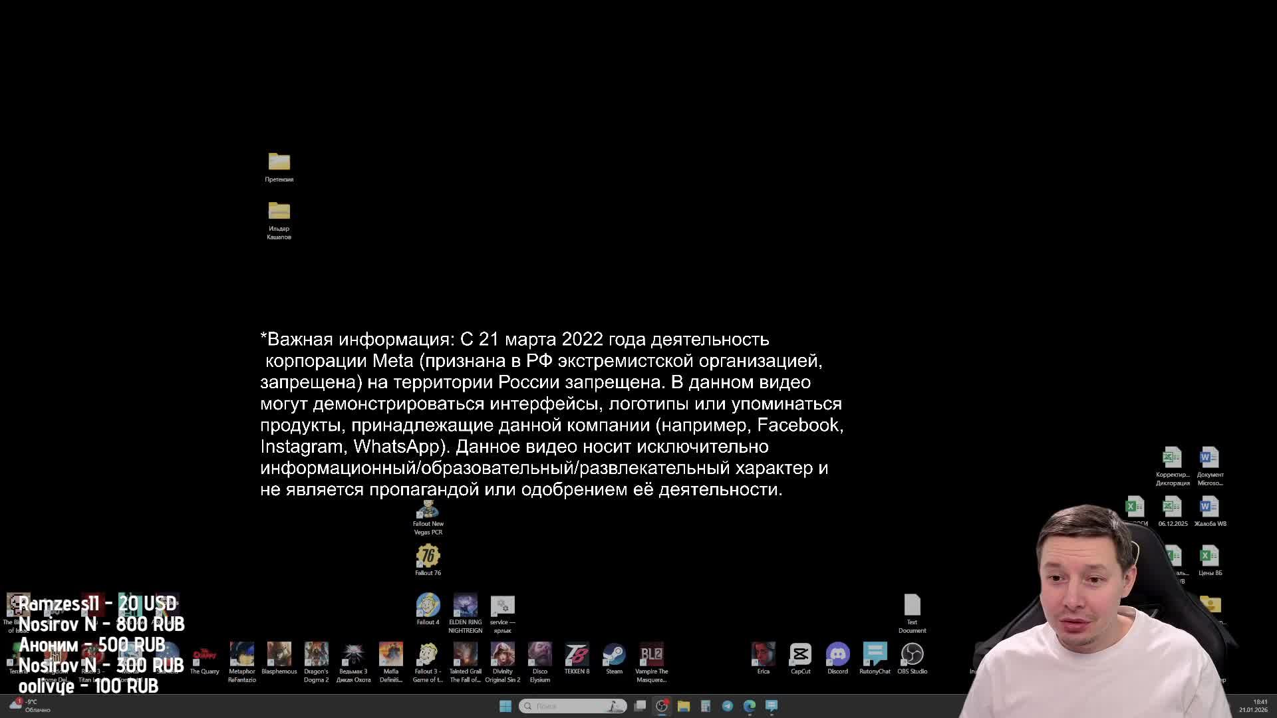
Task: Launch the TEKKEN 8 shortcut
Action: click(577, 655)
